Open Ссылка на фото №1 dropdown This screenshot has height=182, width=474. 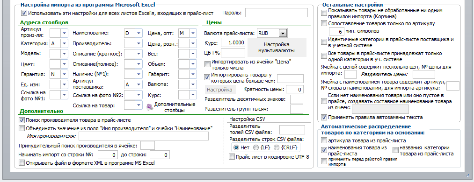pos(64,95)
